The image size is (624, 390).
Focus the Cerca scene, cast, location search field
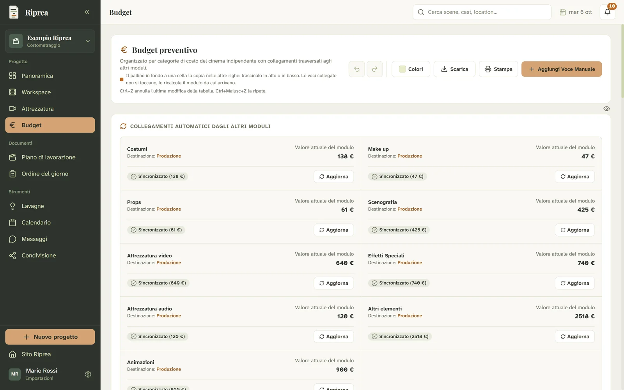pos(482,12)
